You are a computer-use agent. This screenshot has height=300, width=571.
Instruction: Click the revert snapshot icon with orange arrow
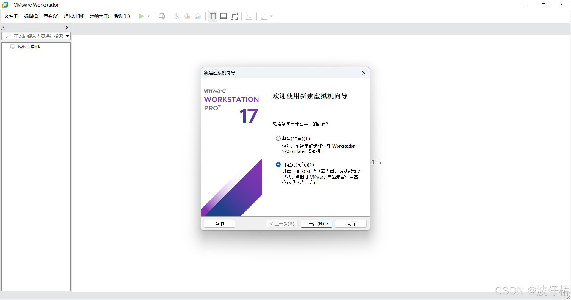[x=187, y=16]
